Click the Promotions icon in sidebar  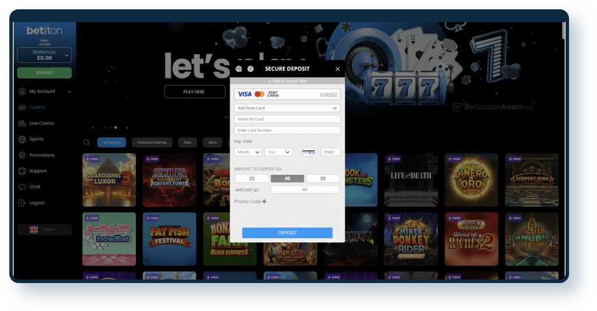pyautogui.click(x=22, y=155)
